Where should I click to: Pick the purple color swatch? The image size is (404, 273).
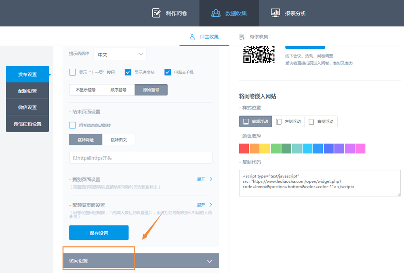339,149
